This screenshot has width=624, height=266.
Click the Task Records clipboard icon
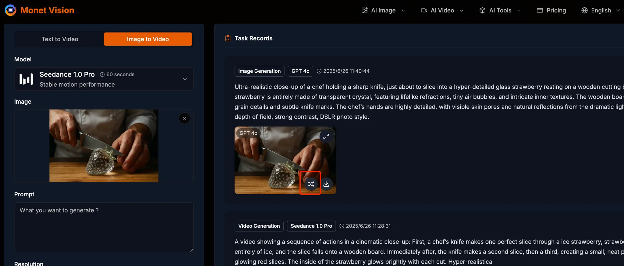pos(228,38)
